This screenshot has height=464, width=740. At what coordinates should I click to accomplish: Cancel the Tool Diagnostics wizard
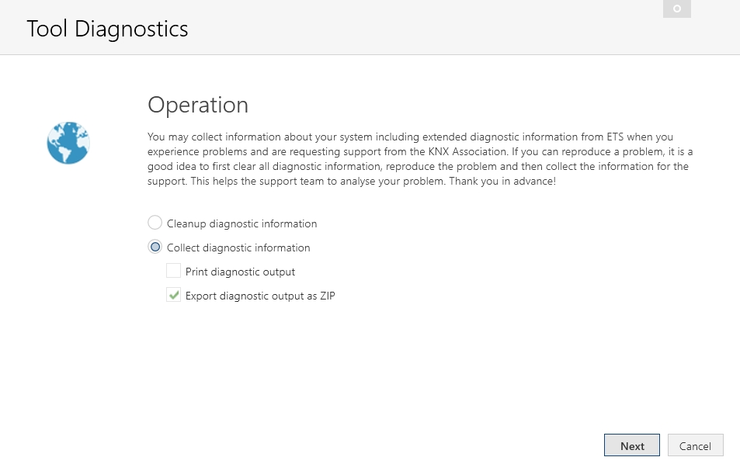coord(695,445)
